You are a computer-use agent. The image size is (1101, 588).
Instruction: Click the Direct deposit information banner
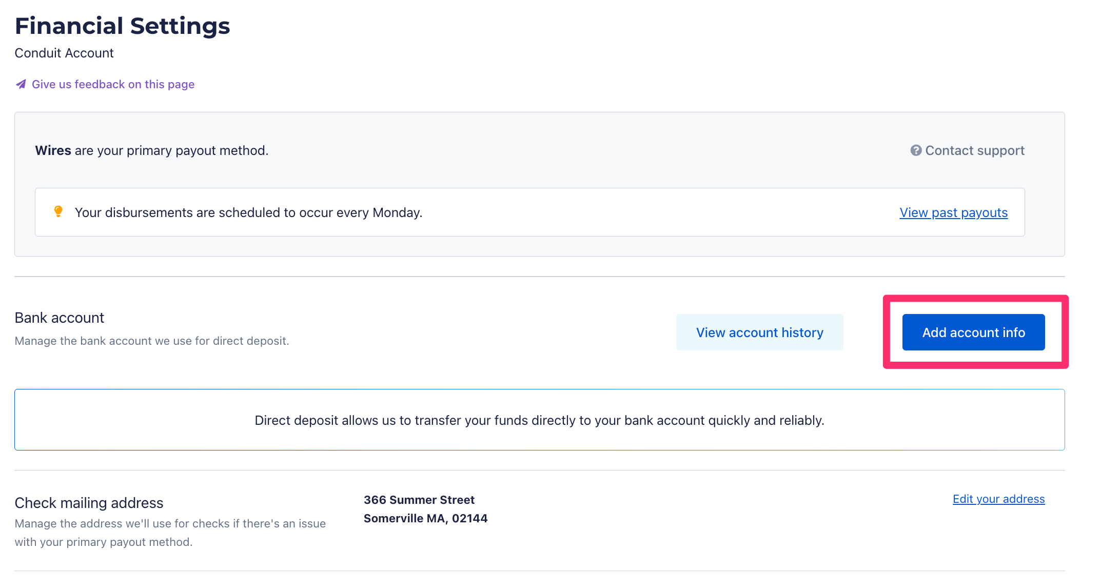[x=539, y=420]
